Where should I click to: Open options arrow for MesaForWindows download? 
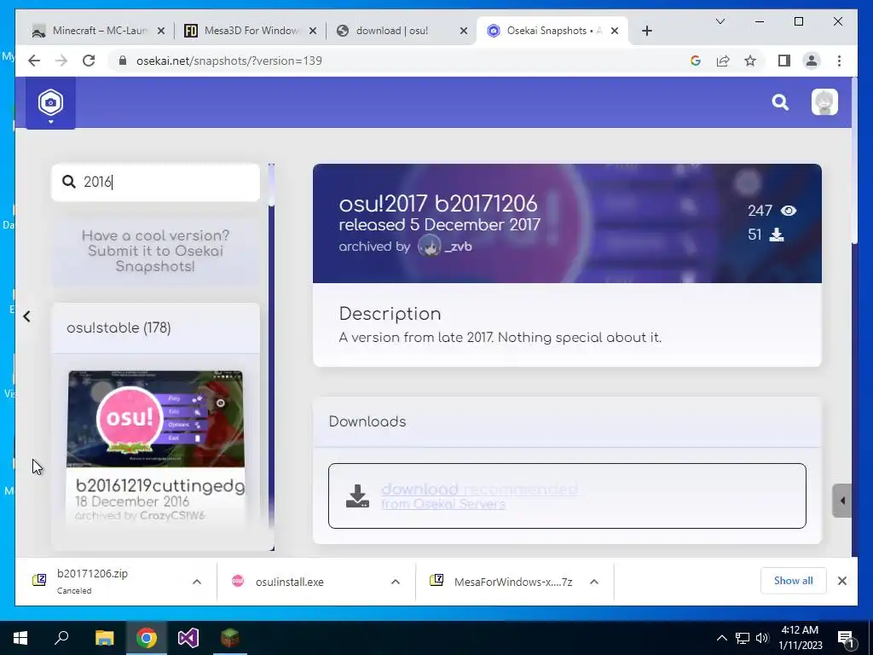click(594, 582)
